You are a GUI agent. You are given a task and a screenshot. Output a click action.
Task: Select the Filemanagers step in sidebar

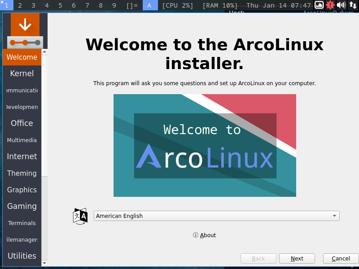tap(22, 239)
